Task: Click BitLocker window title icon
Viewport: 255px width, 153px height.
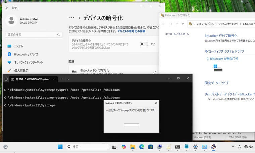Action: point(162,15)
